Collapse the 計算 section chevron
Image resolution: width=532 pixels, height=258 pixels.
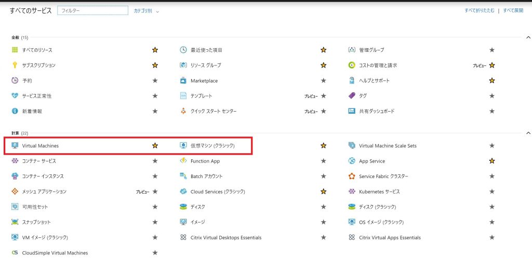(528, 133)
